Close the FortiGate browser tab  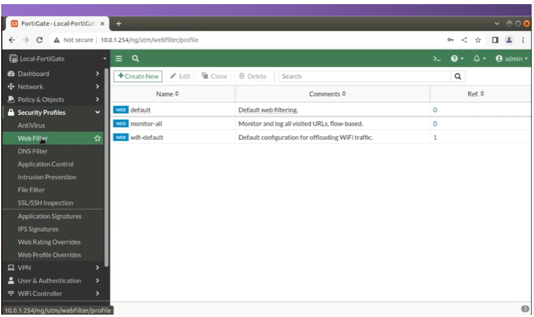click(102, 23)
